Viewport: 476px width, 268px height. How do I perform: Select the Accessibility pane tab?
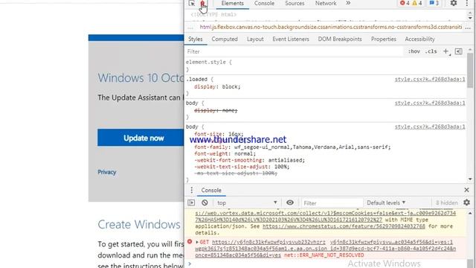click(x=419, y=39)
